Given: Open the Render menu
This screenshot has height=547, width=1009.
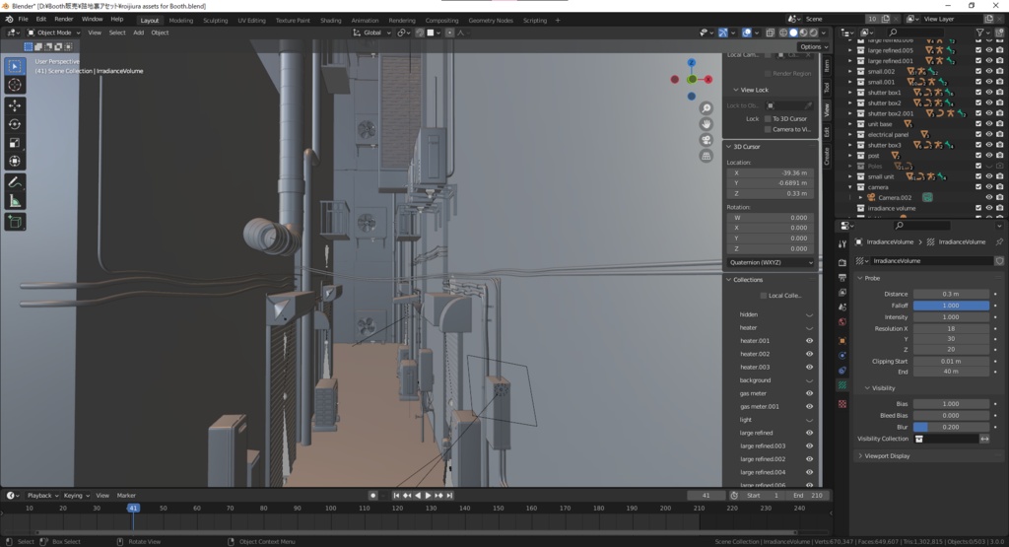Looking at the screenshot, I should pyautogui.click(x=63, y=20).
